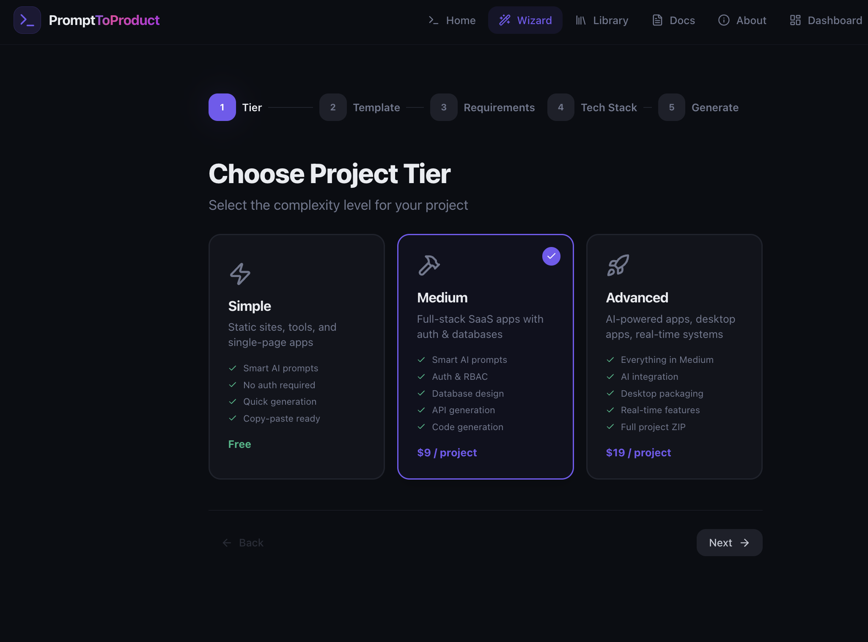The width and height of the screenshot is (868, 642).
Task: Open Docs via the document icon
Action: coord(657,20)
